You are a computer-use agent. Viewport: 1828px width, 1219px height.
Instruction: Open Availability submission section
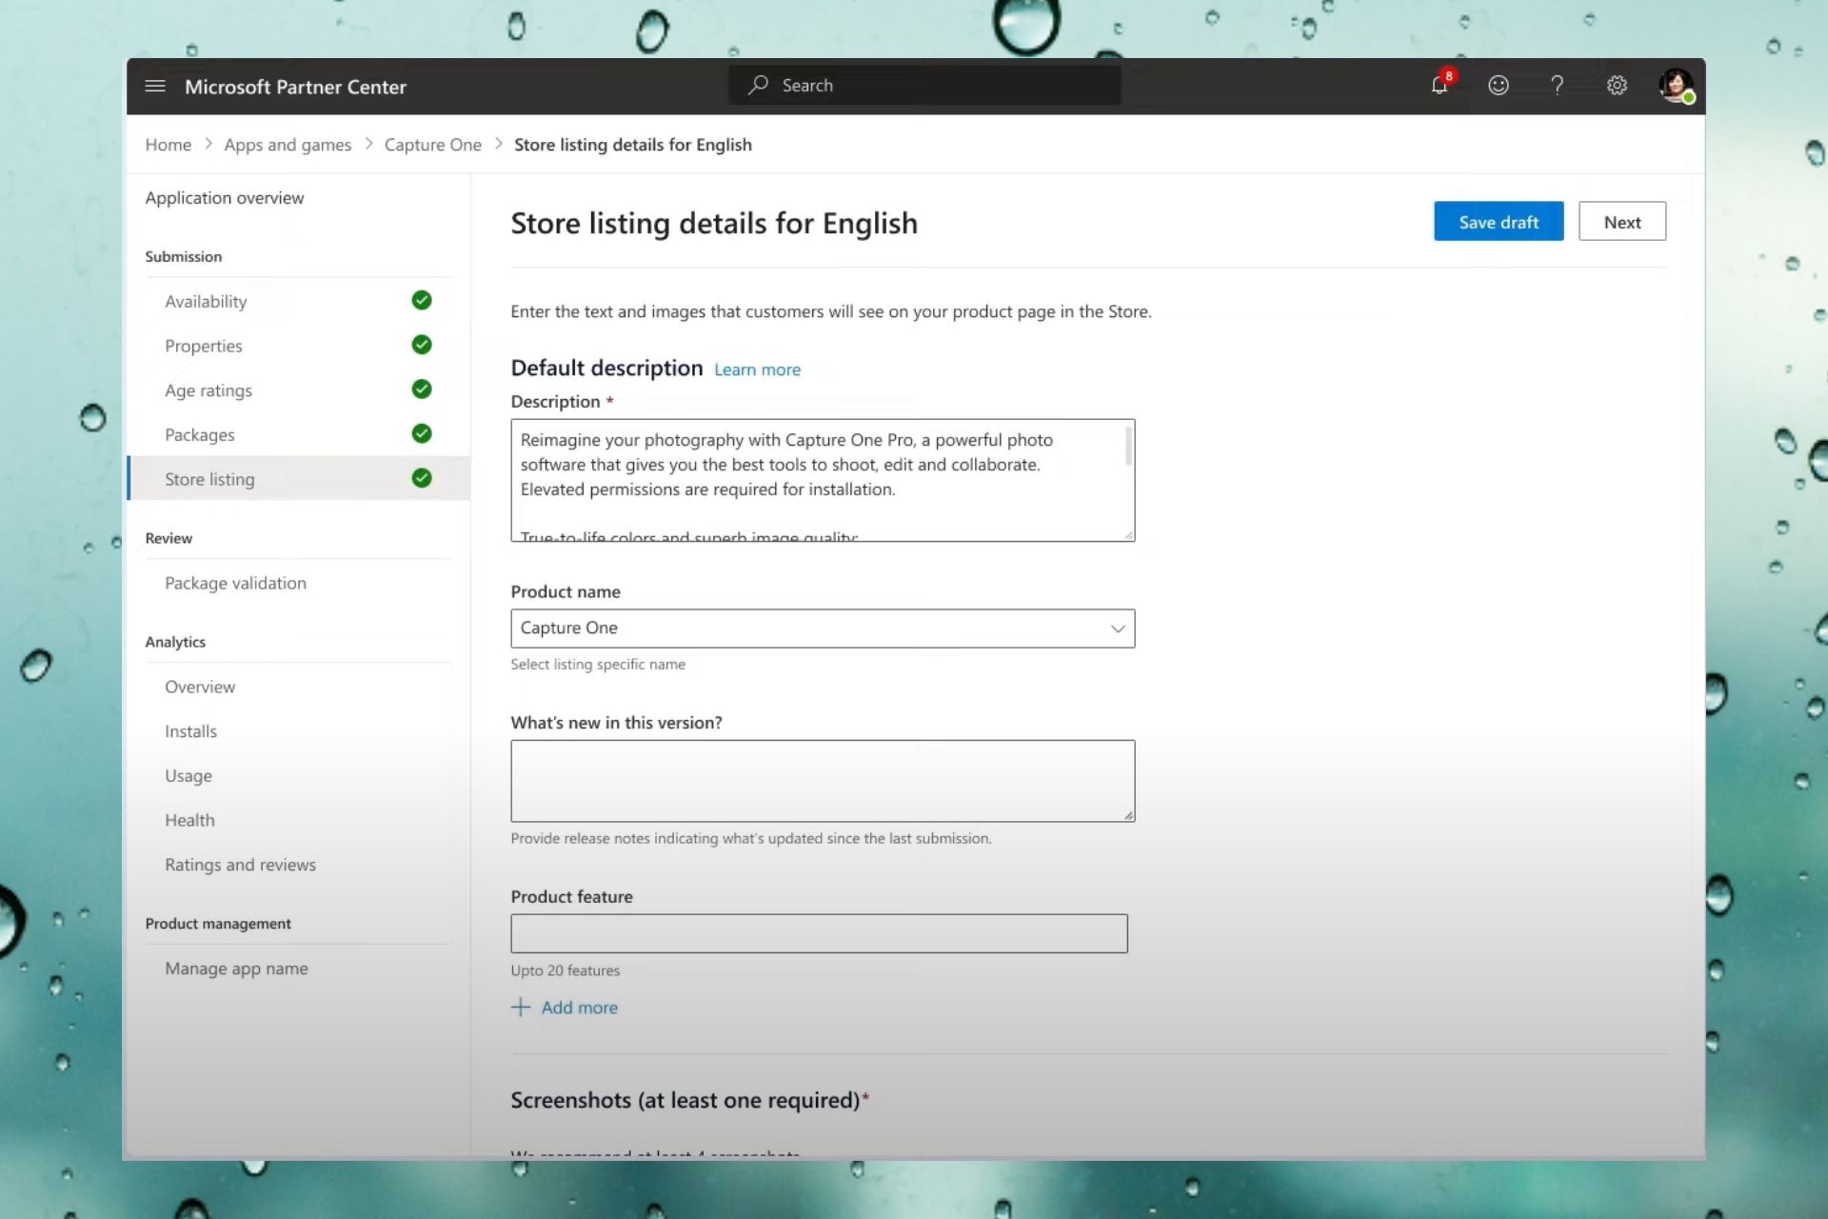pos(206,301)
